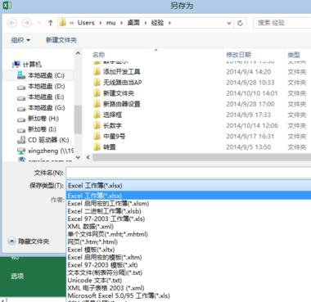The image size is (311, 302).
Task: Select the xingzheng network drive
Action: pyautogui.click(x=51, y=151)
